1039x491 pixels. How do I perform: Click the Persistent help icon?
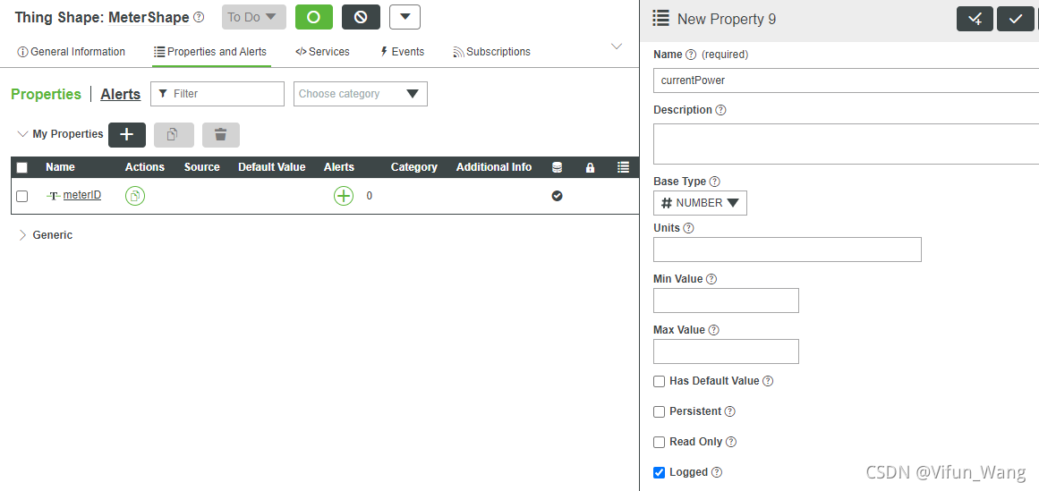coord(729,411)
